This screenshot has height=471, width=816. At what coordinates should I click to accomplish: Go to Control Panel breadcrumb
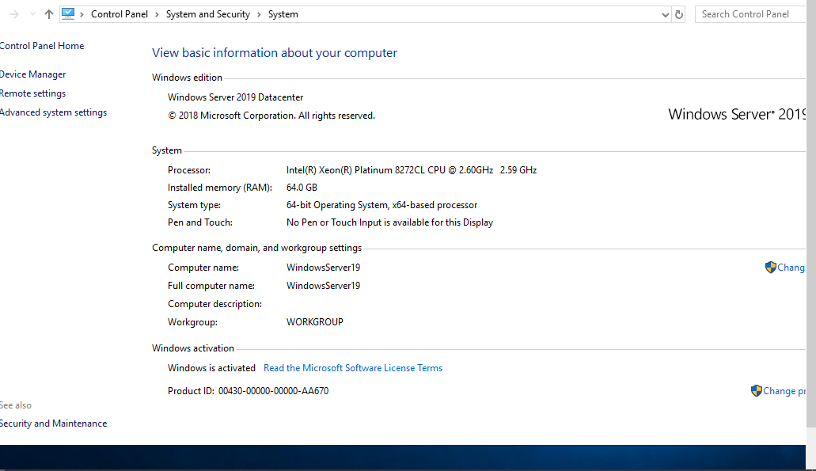coord(120,14)
